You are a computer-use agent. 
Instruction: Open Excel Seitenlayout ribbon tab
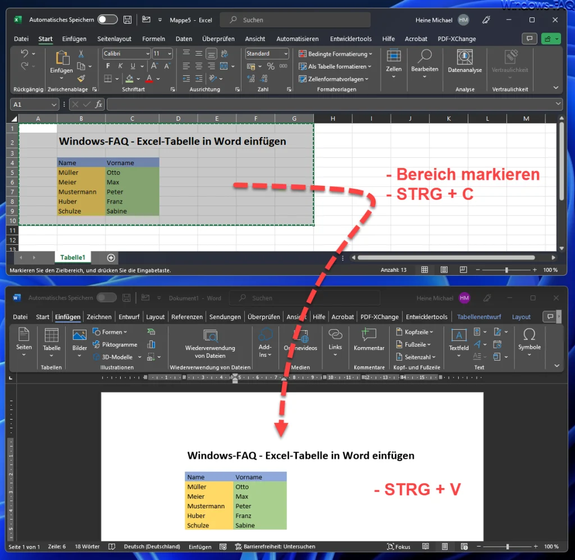114,39
